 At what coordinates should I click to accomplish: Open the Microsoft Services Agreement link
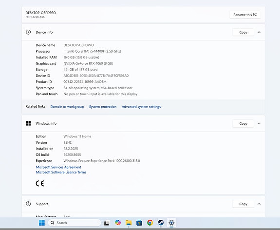[x=58, y=167]
